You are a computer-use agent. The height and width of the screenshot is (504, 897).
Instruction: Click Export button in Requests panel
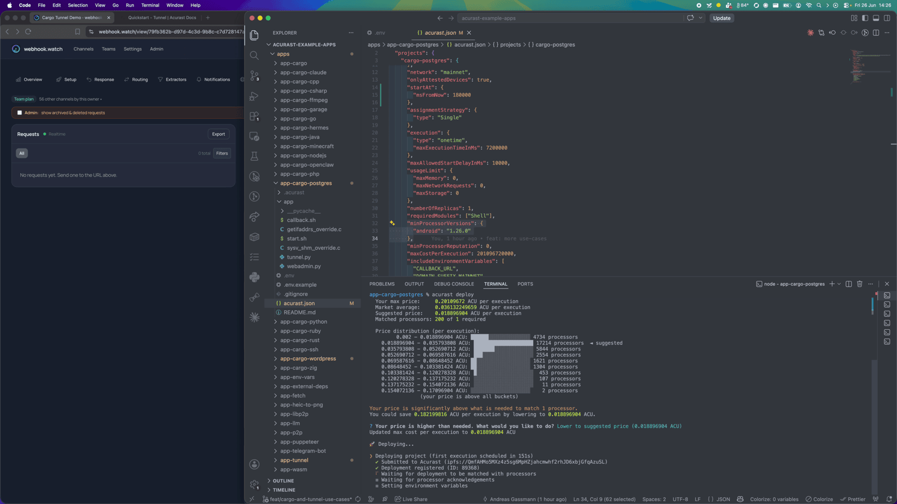click(x=219, y=134)
